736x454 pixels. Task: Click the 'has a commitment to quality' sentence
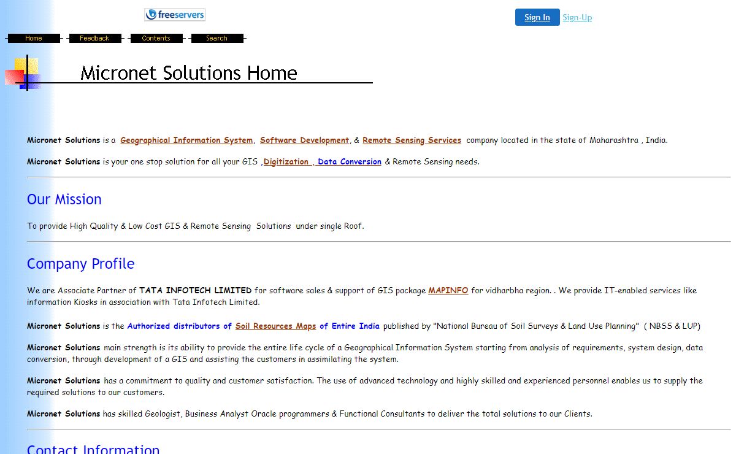tap(365, 387)
